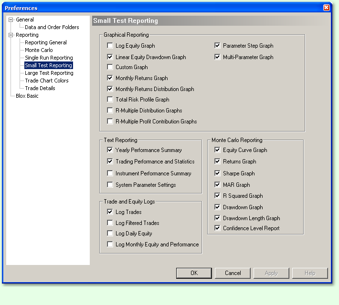Enable Custom Graph option
The width and height of the screenshot is (339, 305).
(110, 67)
